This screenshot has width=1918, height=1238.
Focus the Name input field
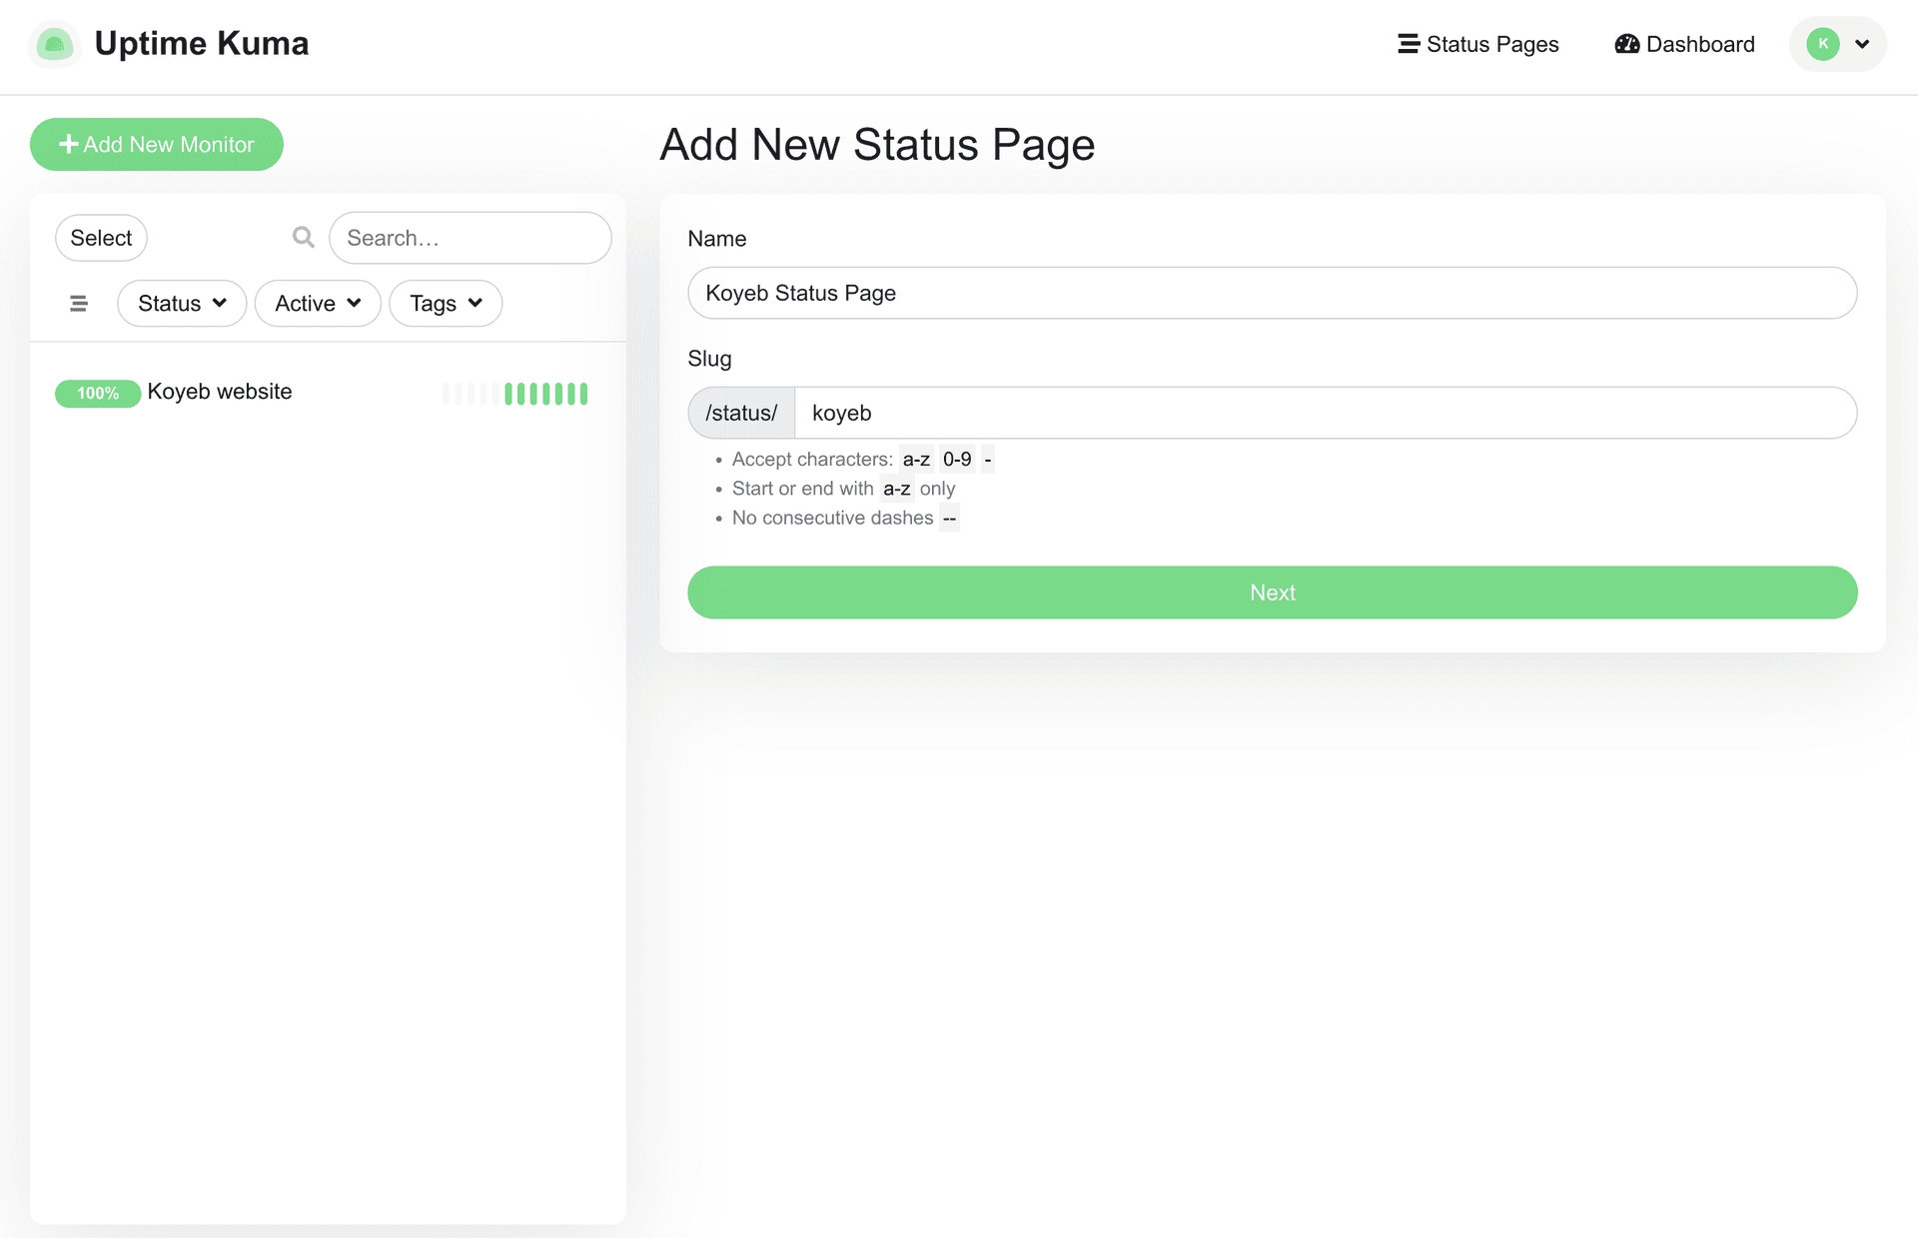click(x=1272, y=293)
